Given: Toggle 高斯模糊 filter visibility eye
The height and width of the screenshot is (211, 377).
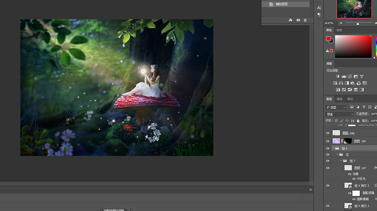Looking at the screenshot, I should click(354, 199).
